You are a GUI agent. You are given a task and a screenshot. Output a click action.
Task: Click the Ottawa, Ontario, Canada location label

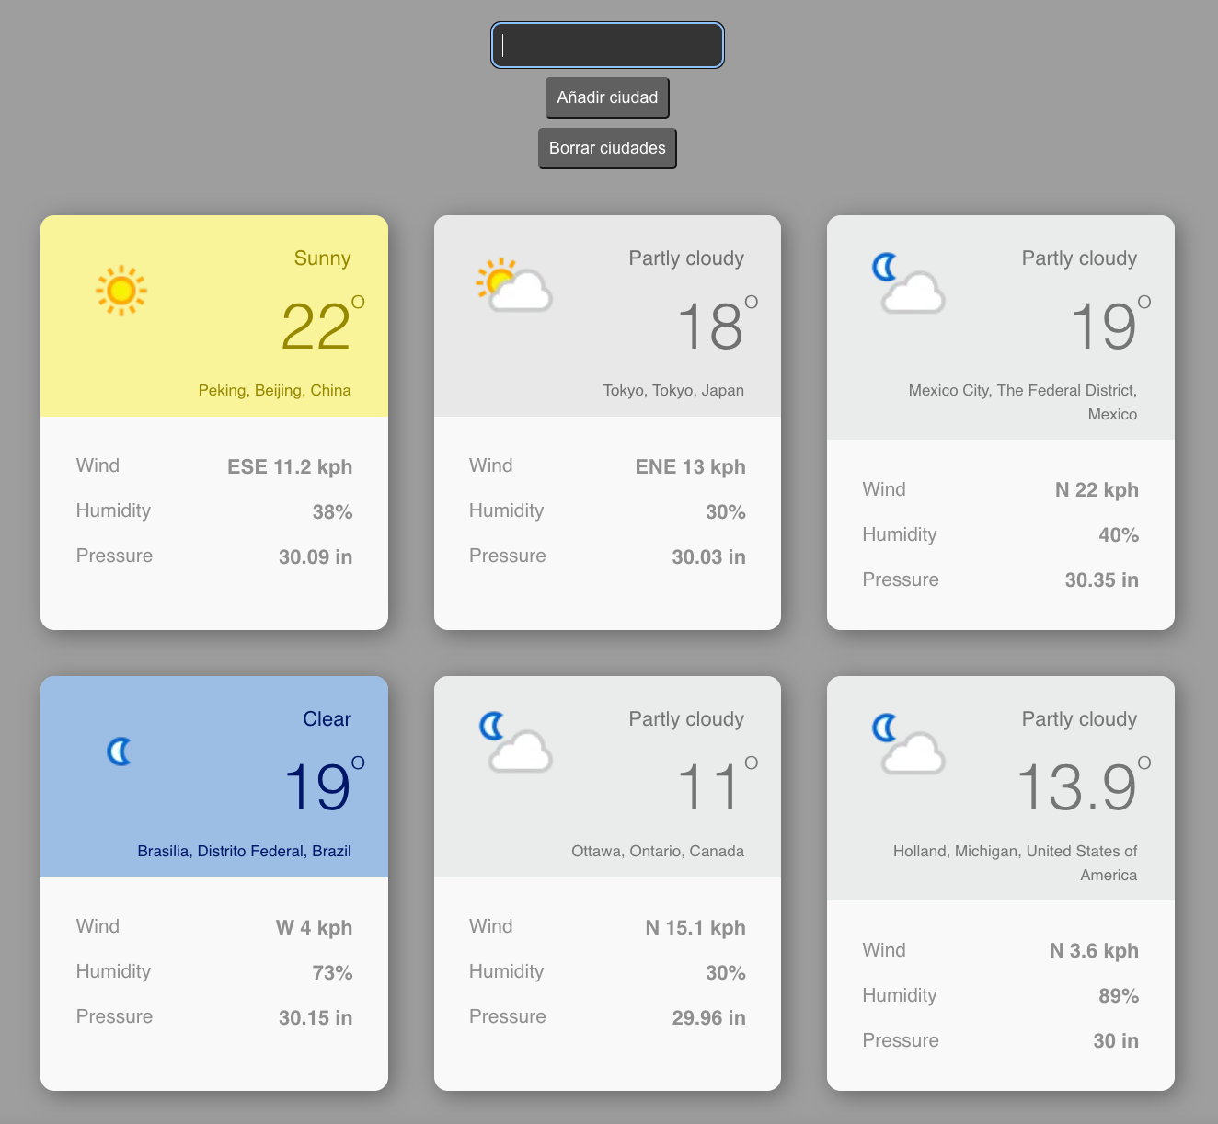click(658, 852)
